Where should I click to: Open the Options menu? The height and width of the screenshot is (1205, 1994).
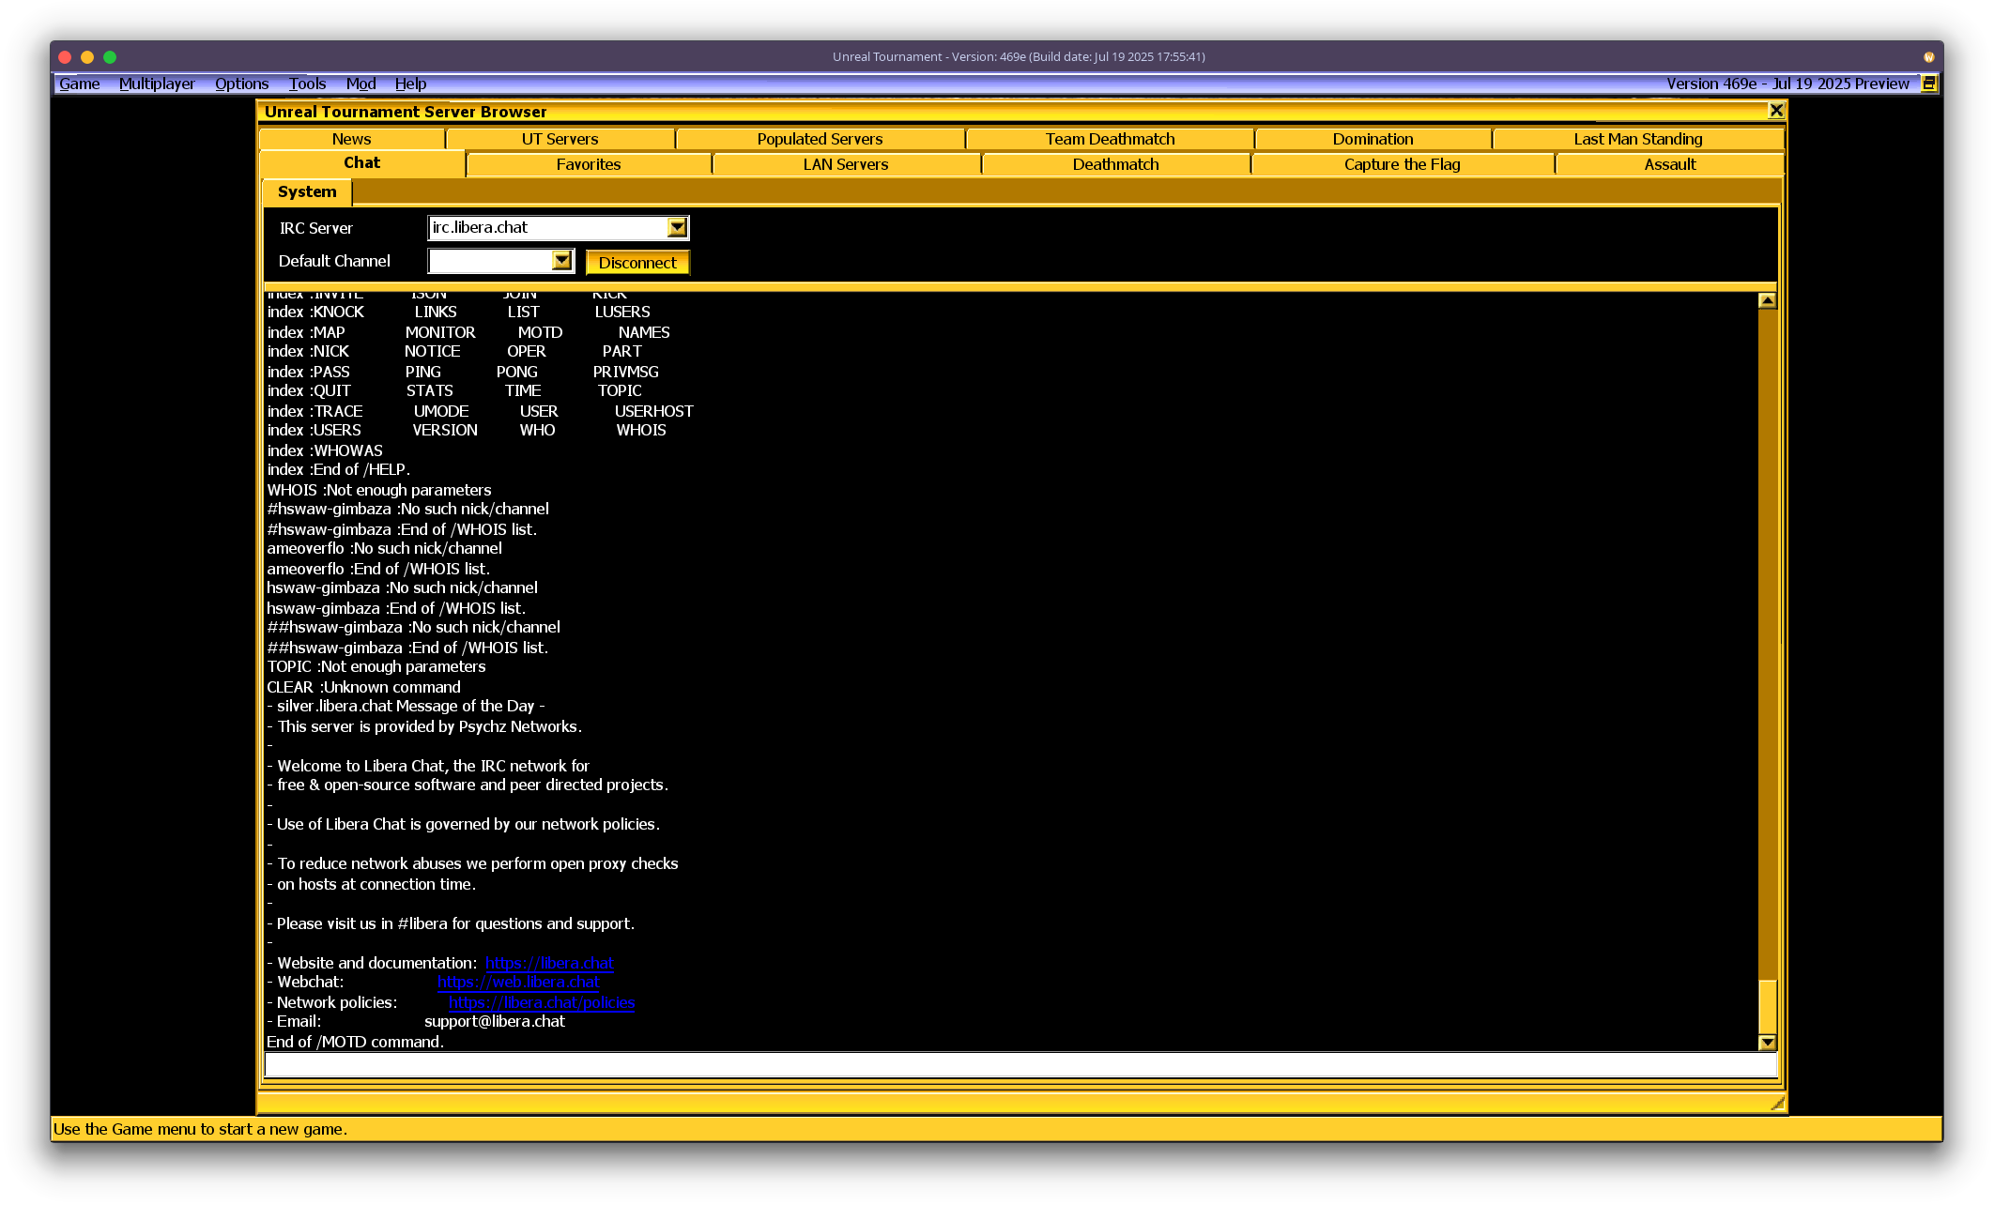(241, 84)
